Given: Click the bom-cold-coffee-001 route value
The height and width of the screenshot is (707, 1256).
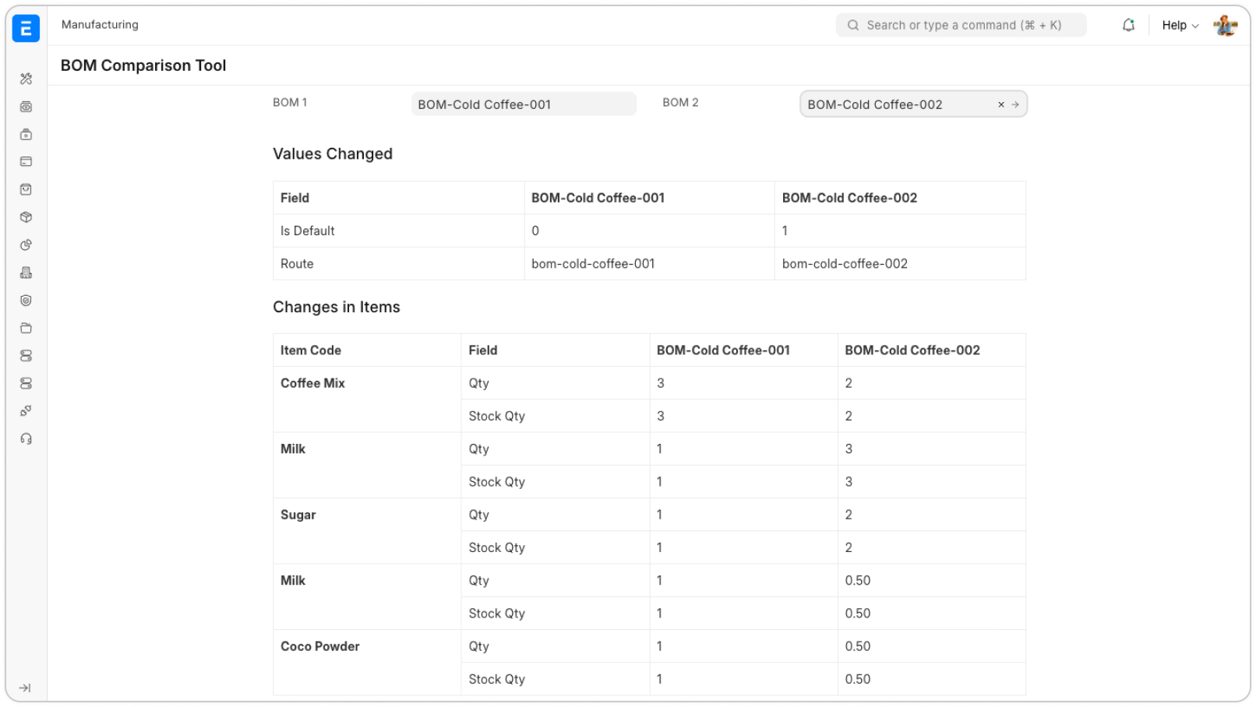Looking at the screenshot, I should pos(593,264).
